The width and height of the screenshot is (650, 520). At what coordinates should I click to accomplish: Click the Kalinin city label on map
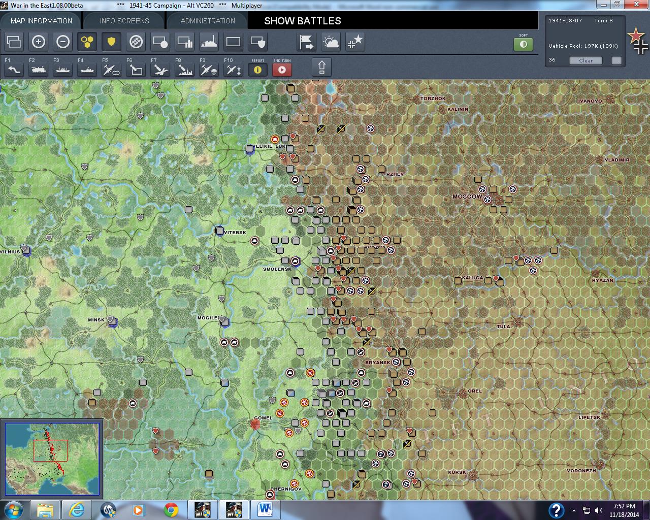click(458, 109)
